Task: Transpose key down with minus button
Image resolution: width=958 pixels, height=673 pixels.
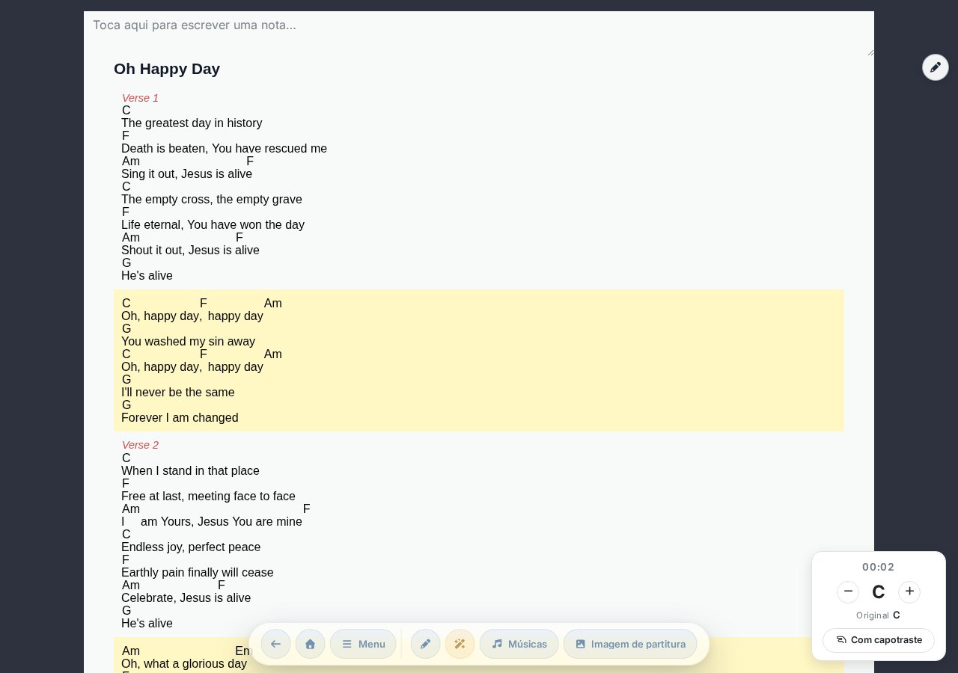Action: click(x=848, y=591)
